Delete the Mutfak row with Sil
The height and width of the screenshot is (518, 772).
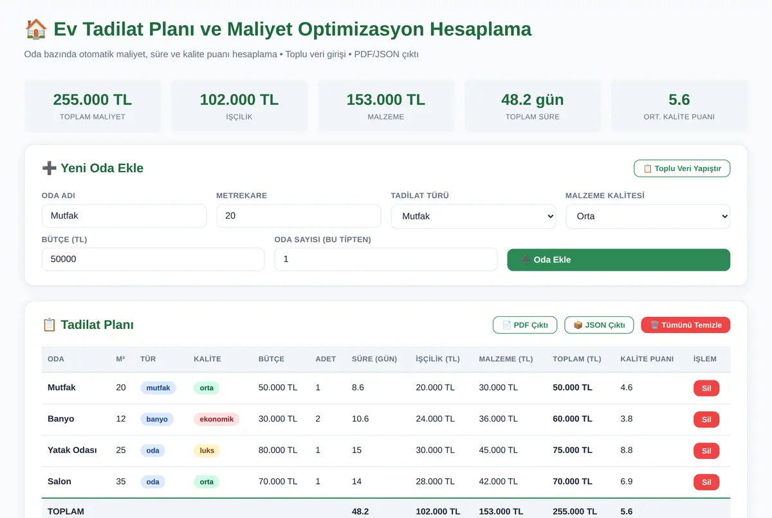pyautogui.click(x=706, y=388)
